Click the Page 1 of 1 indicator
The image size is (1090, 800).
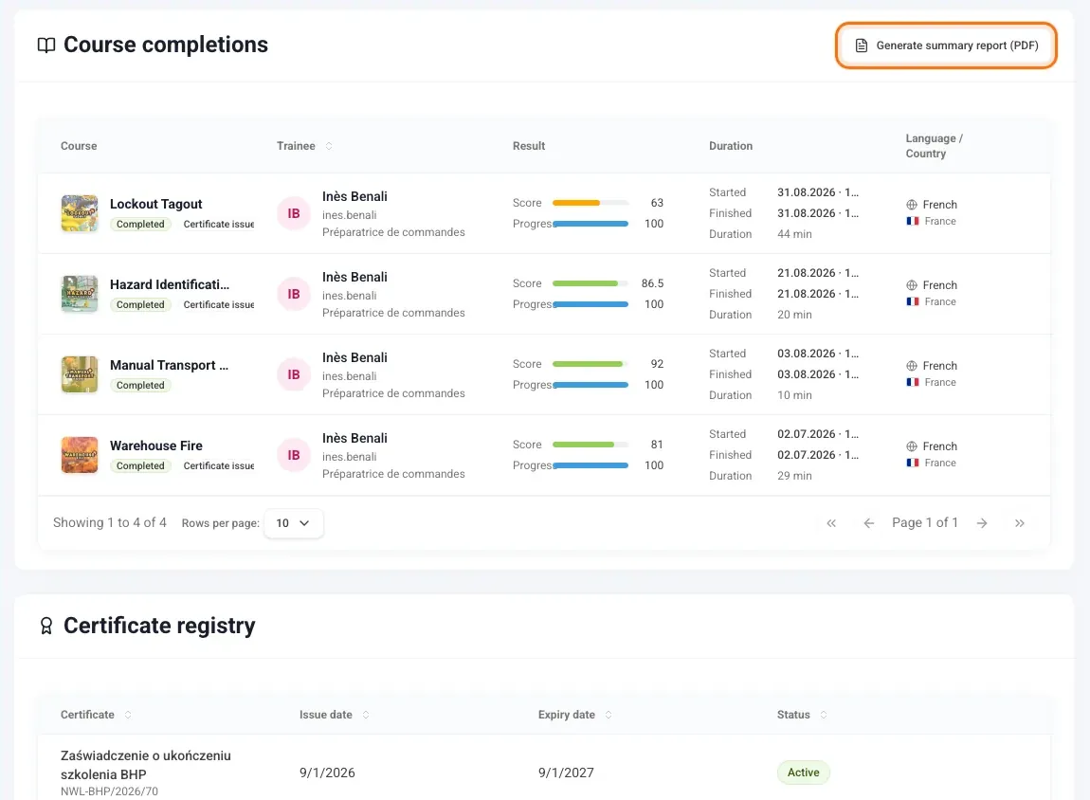(924, 522)
